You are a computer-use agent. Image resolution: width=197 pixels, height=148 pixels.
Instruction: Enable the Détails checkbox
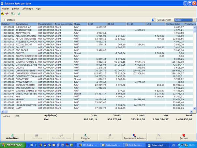click(5, 20)
